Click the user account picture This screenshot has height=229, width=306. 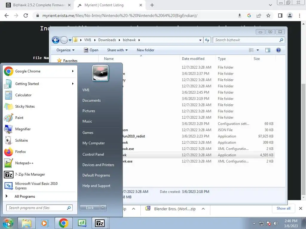click(x=100, y=73)
